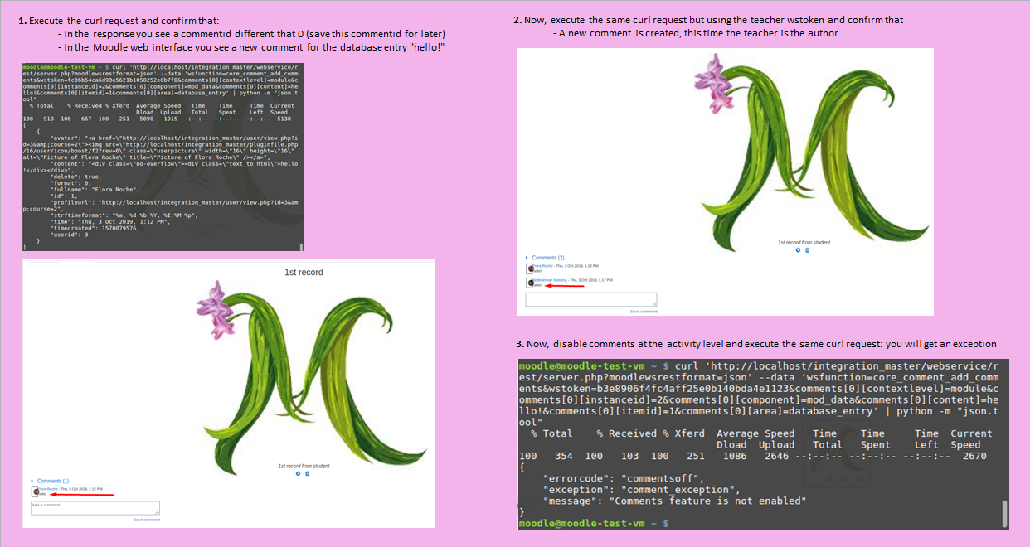
Task: Click the edit gear icon in Comments (2) record
Action: tap(798, 249)
